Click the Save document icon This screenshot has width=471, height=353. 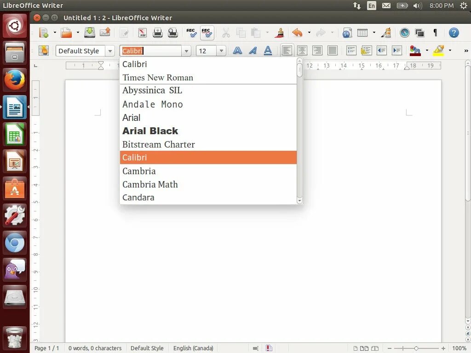tap(90, 33)
